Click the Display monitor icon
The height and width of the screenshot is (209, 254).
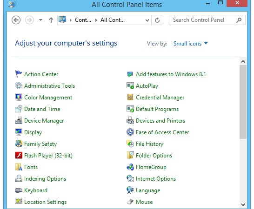pos(18,132)
